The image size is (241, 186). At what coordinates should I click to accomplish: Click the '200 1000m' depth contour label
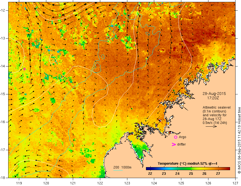point(122,167)
